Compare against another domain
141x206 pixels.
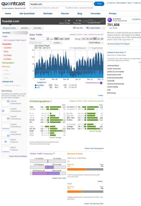click(57, 43)
